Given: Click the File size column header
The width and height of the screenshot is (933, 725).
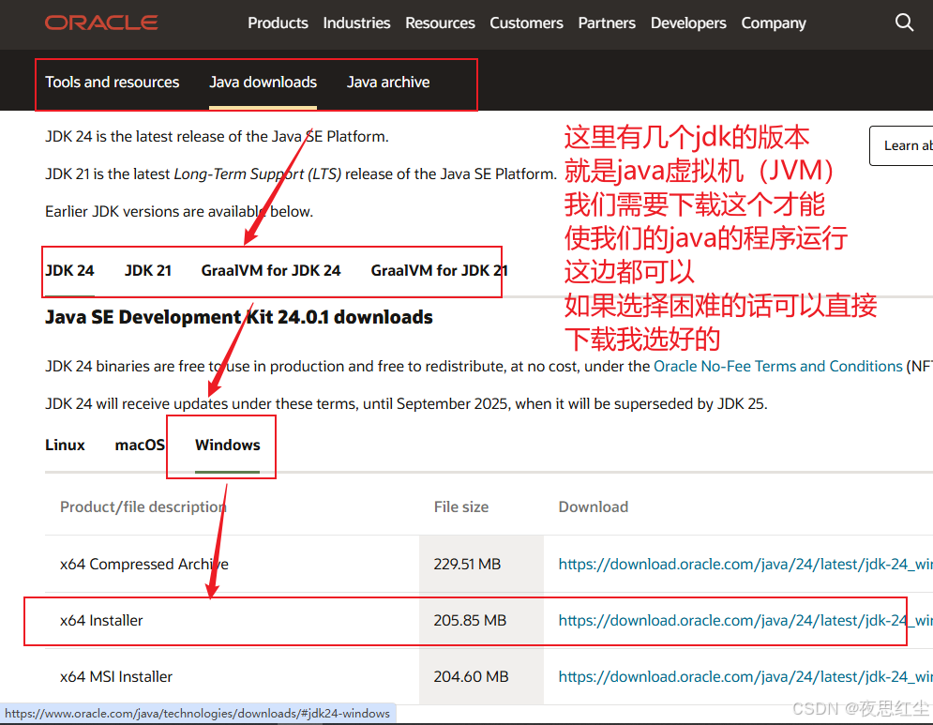Looking at the screenshot, I should (461, 507).
